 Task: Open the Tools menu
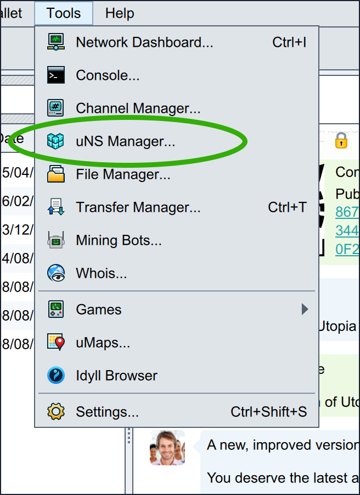click(x=63, y=13)
